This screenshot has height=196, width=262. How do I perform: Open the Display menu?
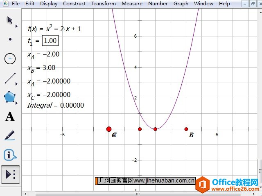pyautogui.click(x=49, y=4)
